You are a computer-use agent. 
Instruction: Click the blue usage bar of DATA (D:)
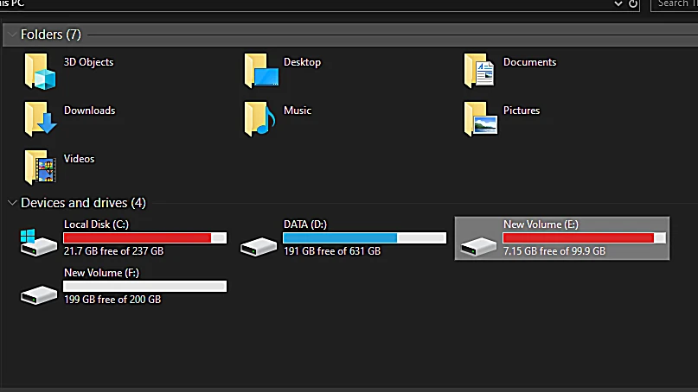(x=339, y=237)
